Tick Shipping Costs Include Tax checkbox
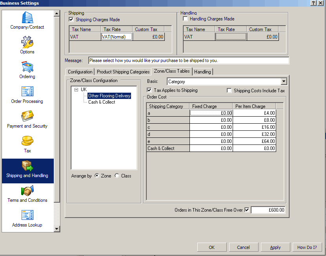This screenshot has height=256, width=326. [x=229, y=91]
